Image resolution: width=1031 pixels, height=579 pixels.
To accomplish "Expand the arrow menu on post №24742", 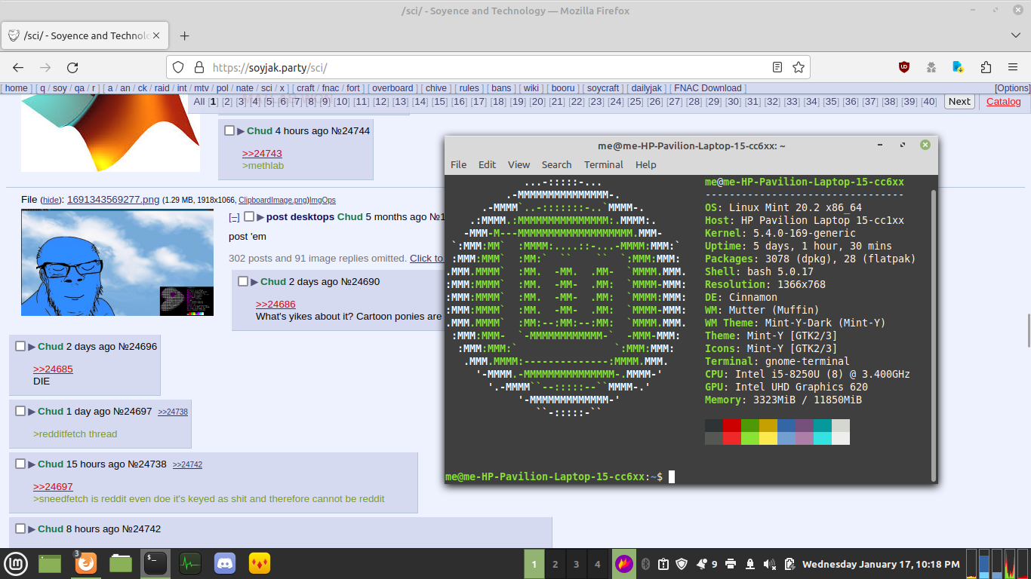I will 32,528.
